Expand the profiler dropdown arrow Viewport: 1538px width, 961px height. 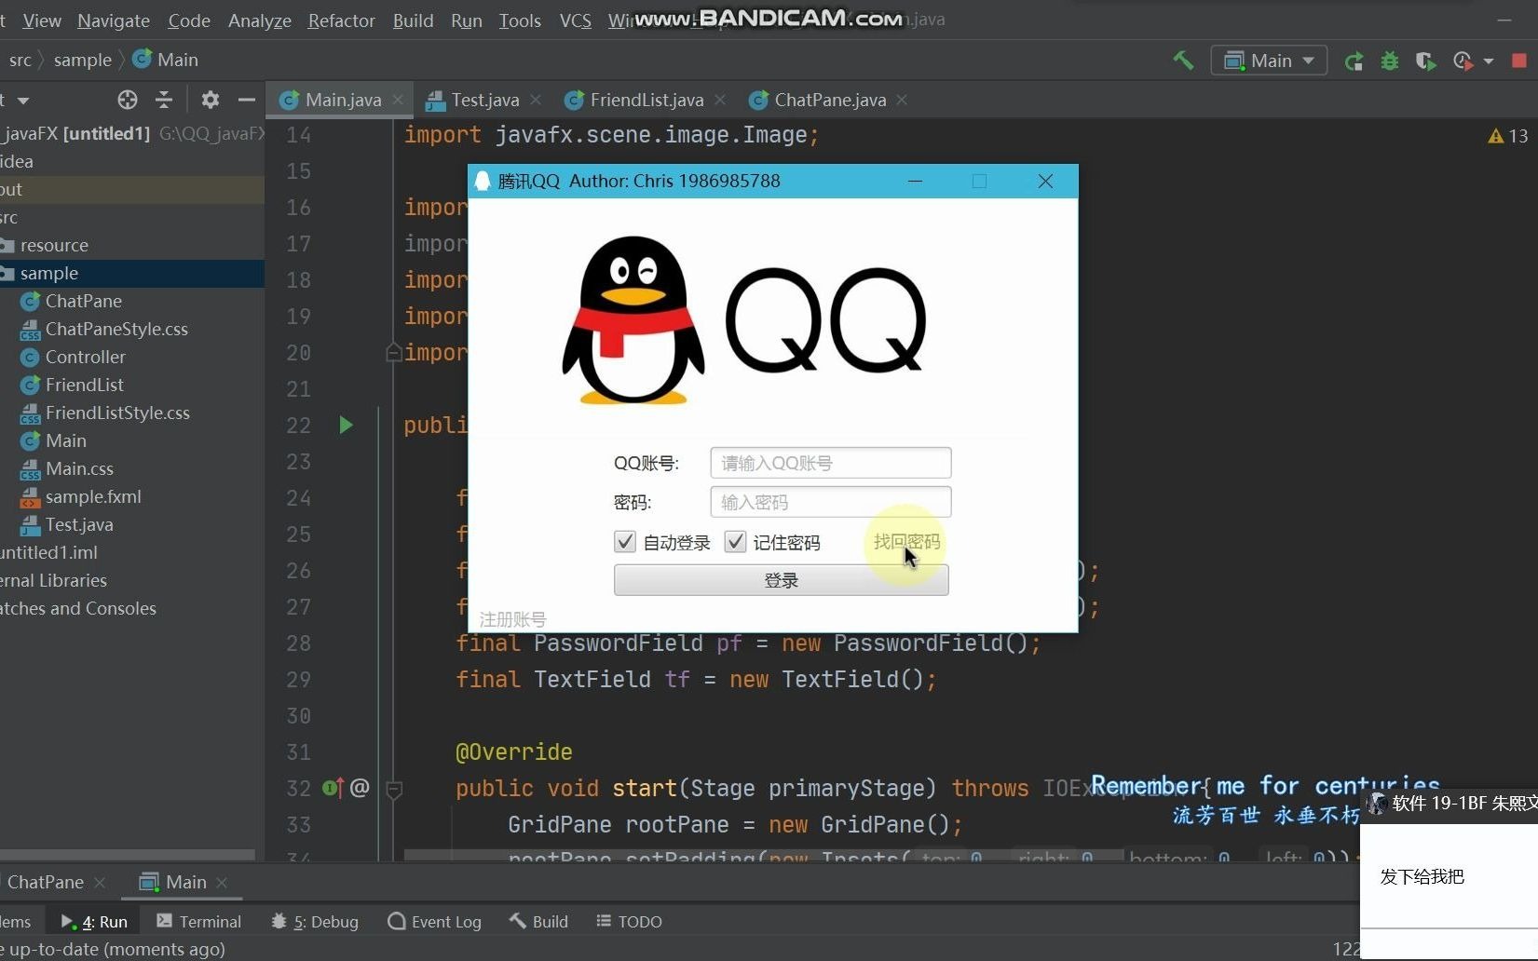1489,61
